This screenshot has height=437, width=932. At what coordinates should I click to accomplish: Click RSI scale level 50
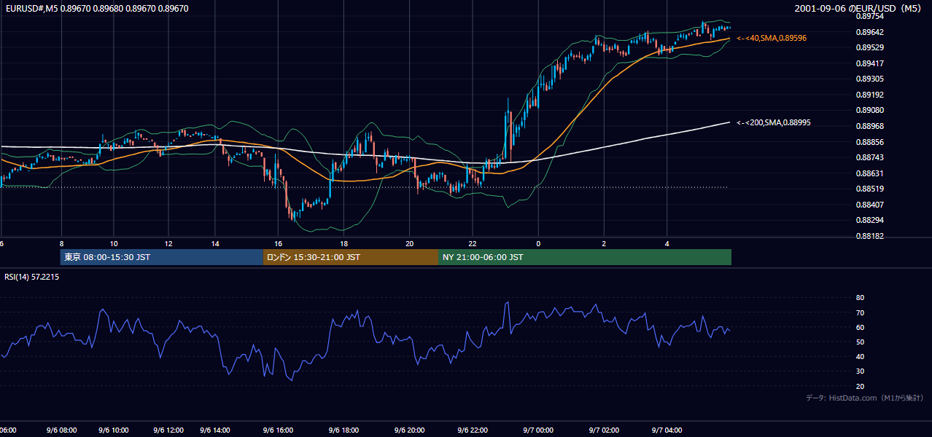pos(860,342)
